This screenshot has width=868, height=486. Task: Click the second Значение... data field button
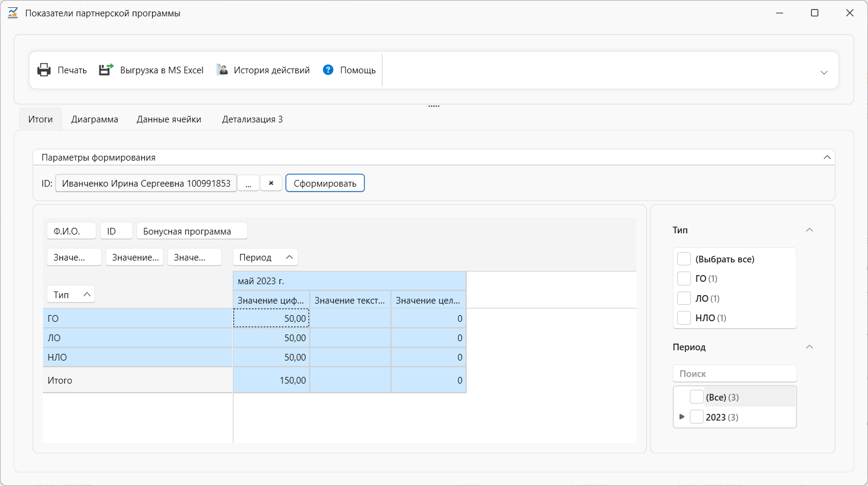135,257
